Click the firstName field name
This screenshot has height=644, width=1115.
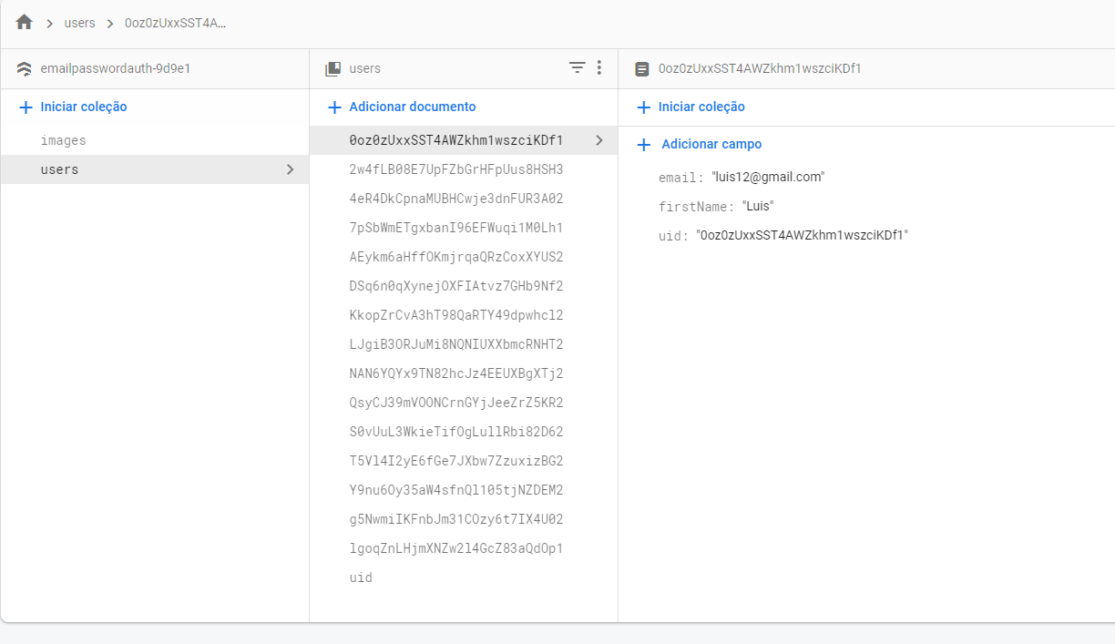pos(694,207)
